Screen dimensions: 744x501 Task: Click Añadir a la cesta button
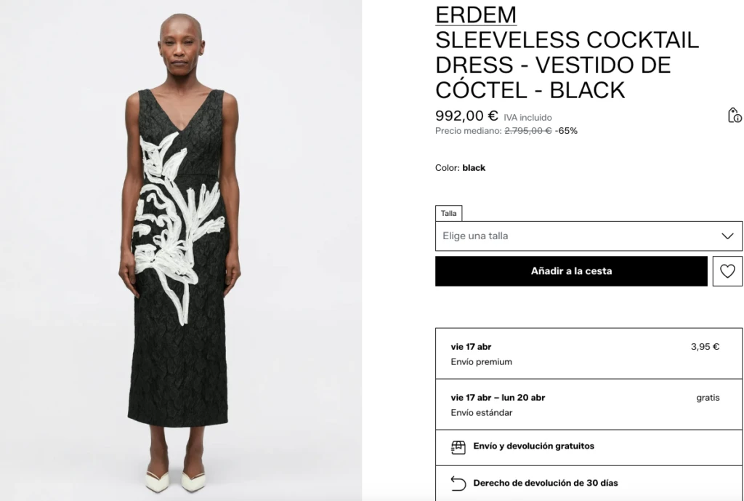point(571,271)
